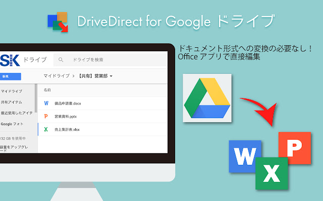323x201 pixels.
Task: Click the ドライブを検索 search field
Action: pos(110,60)
